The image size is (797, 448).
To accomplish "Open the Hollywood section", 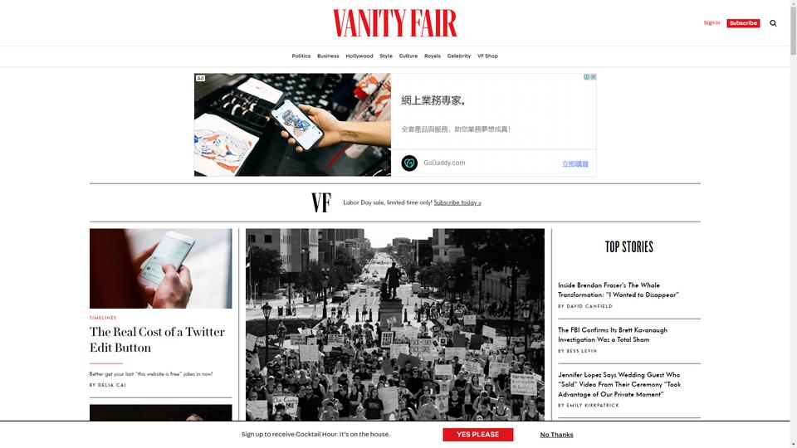I will [359, 56].
